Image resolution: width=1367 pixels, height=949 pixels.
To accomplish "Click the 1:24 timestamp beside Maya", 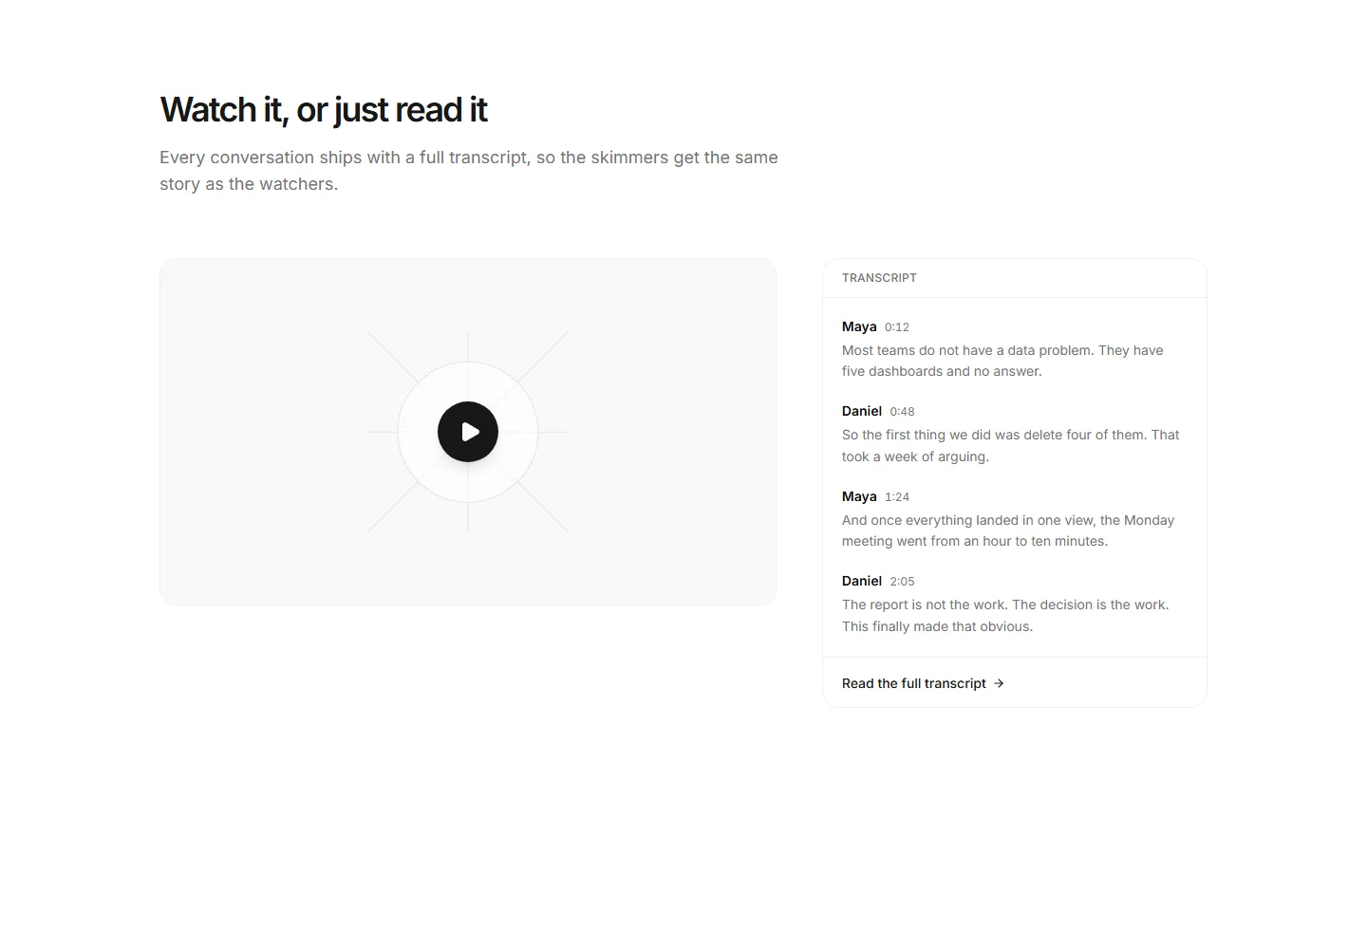I will point(897,497).
